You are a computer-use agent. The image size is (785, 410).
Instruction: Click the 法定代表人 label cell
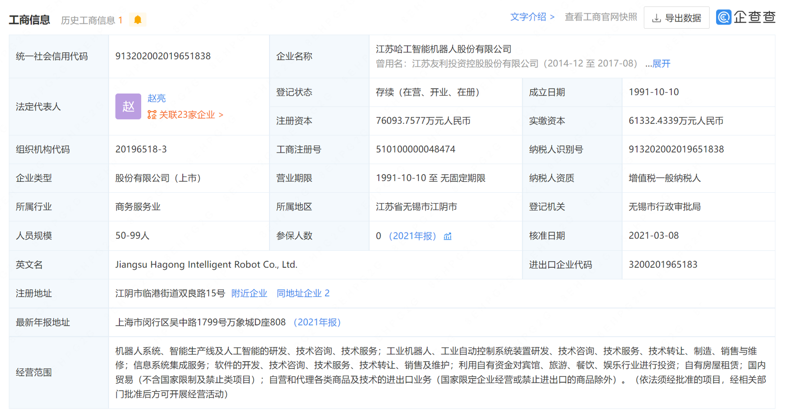[59, 107]
